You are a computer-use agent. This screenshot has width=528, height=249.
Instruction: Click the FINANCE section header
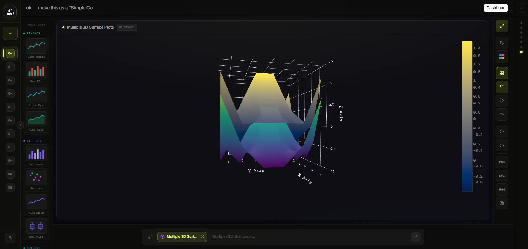point(33,34)
